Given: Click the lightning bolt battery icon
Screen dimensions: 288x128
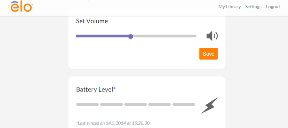Looking at the screenshot, I should pyautogui.click(x=209, y=105).
